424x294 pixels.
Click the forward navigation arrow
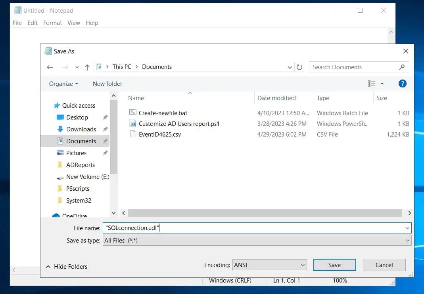65,67
